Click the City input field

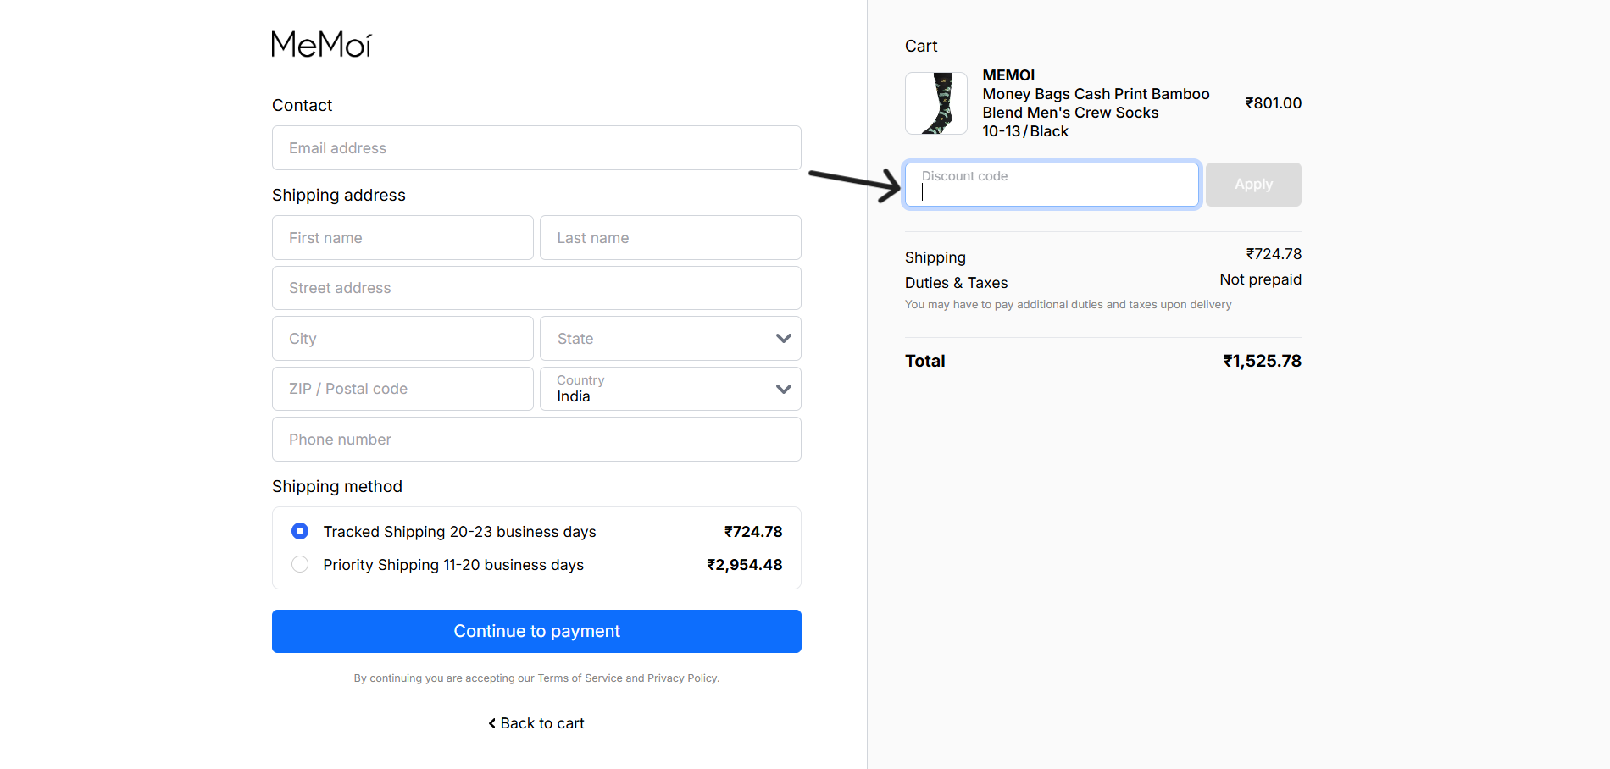tap(402, 339)
